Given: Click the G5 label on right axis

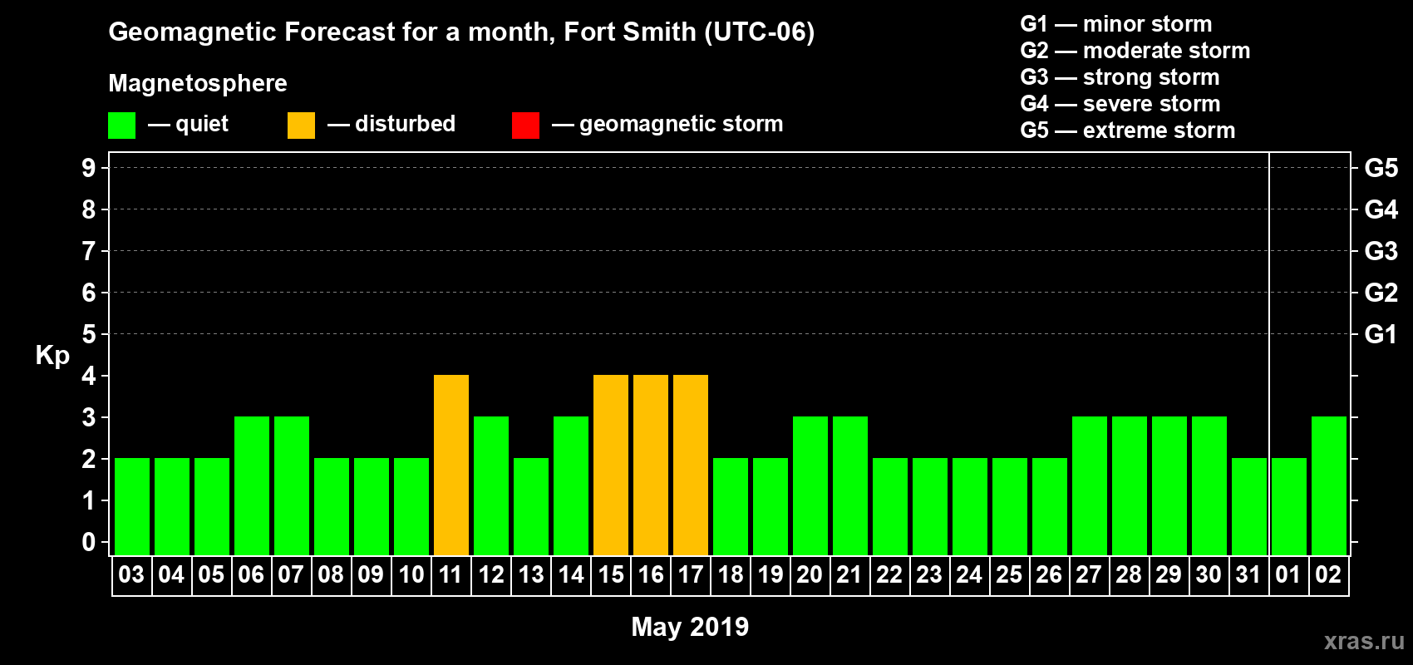Looking at the screenshot, I should click(1381, 168).
